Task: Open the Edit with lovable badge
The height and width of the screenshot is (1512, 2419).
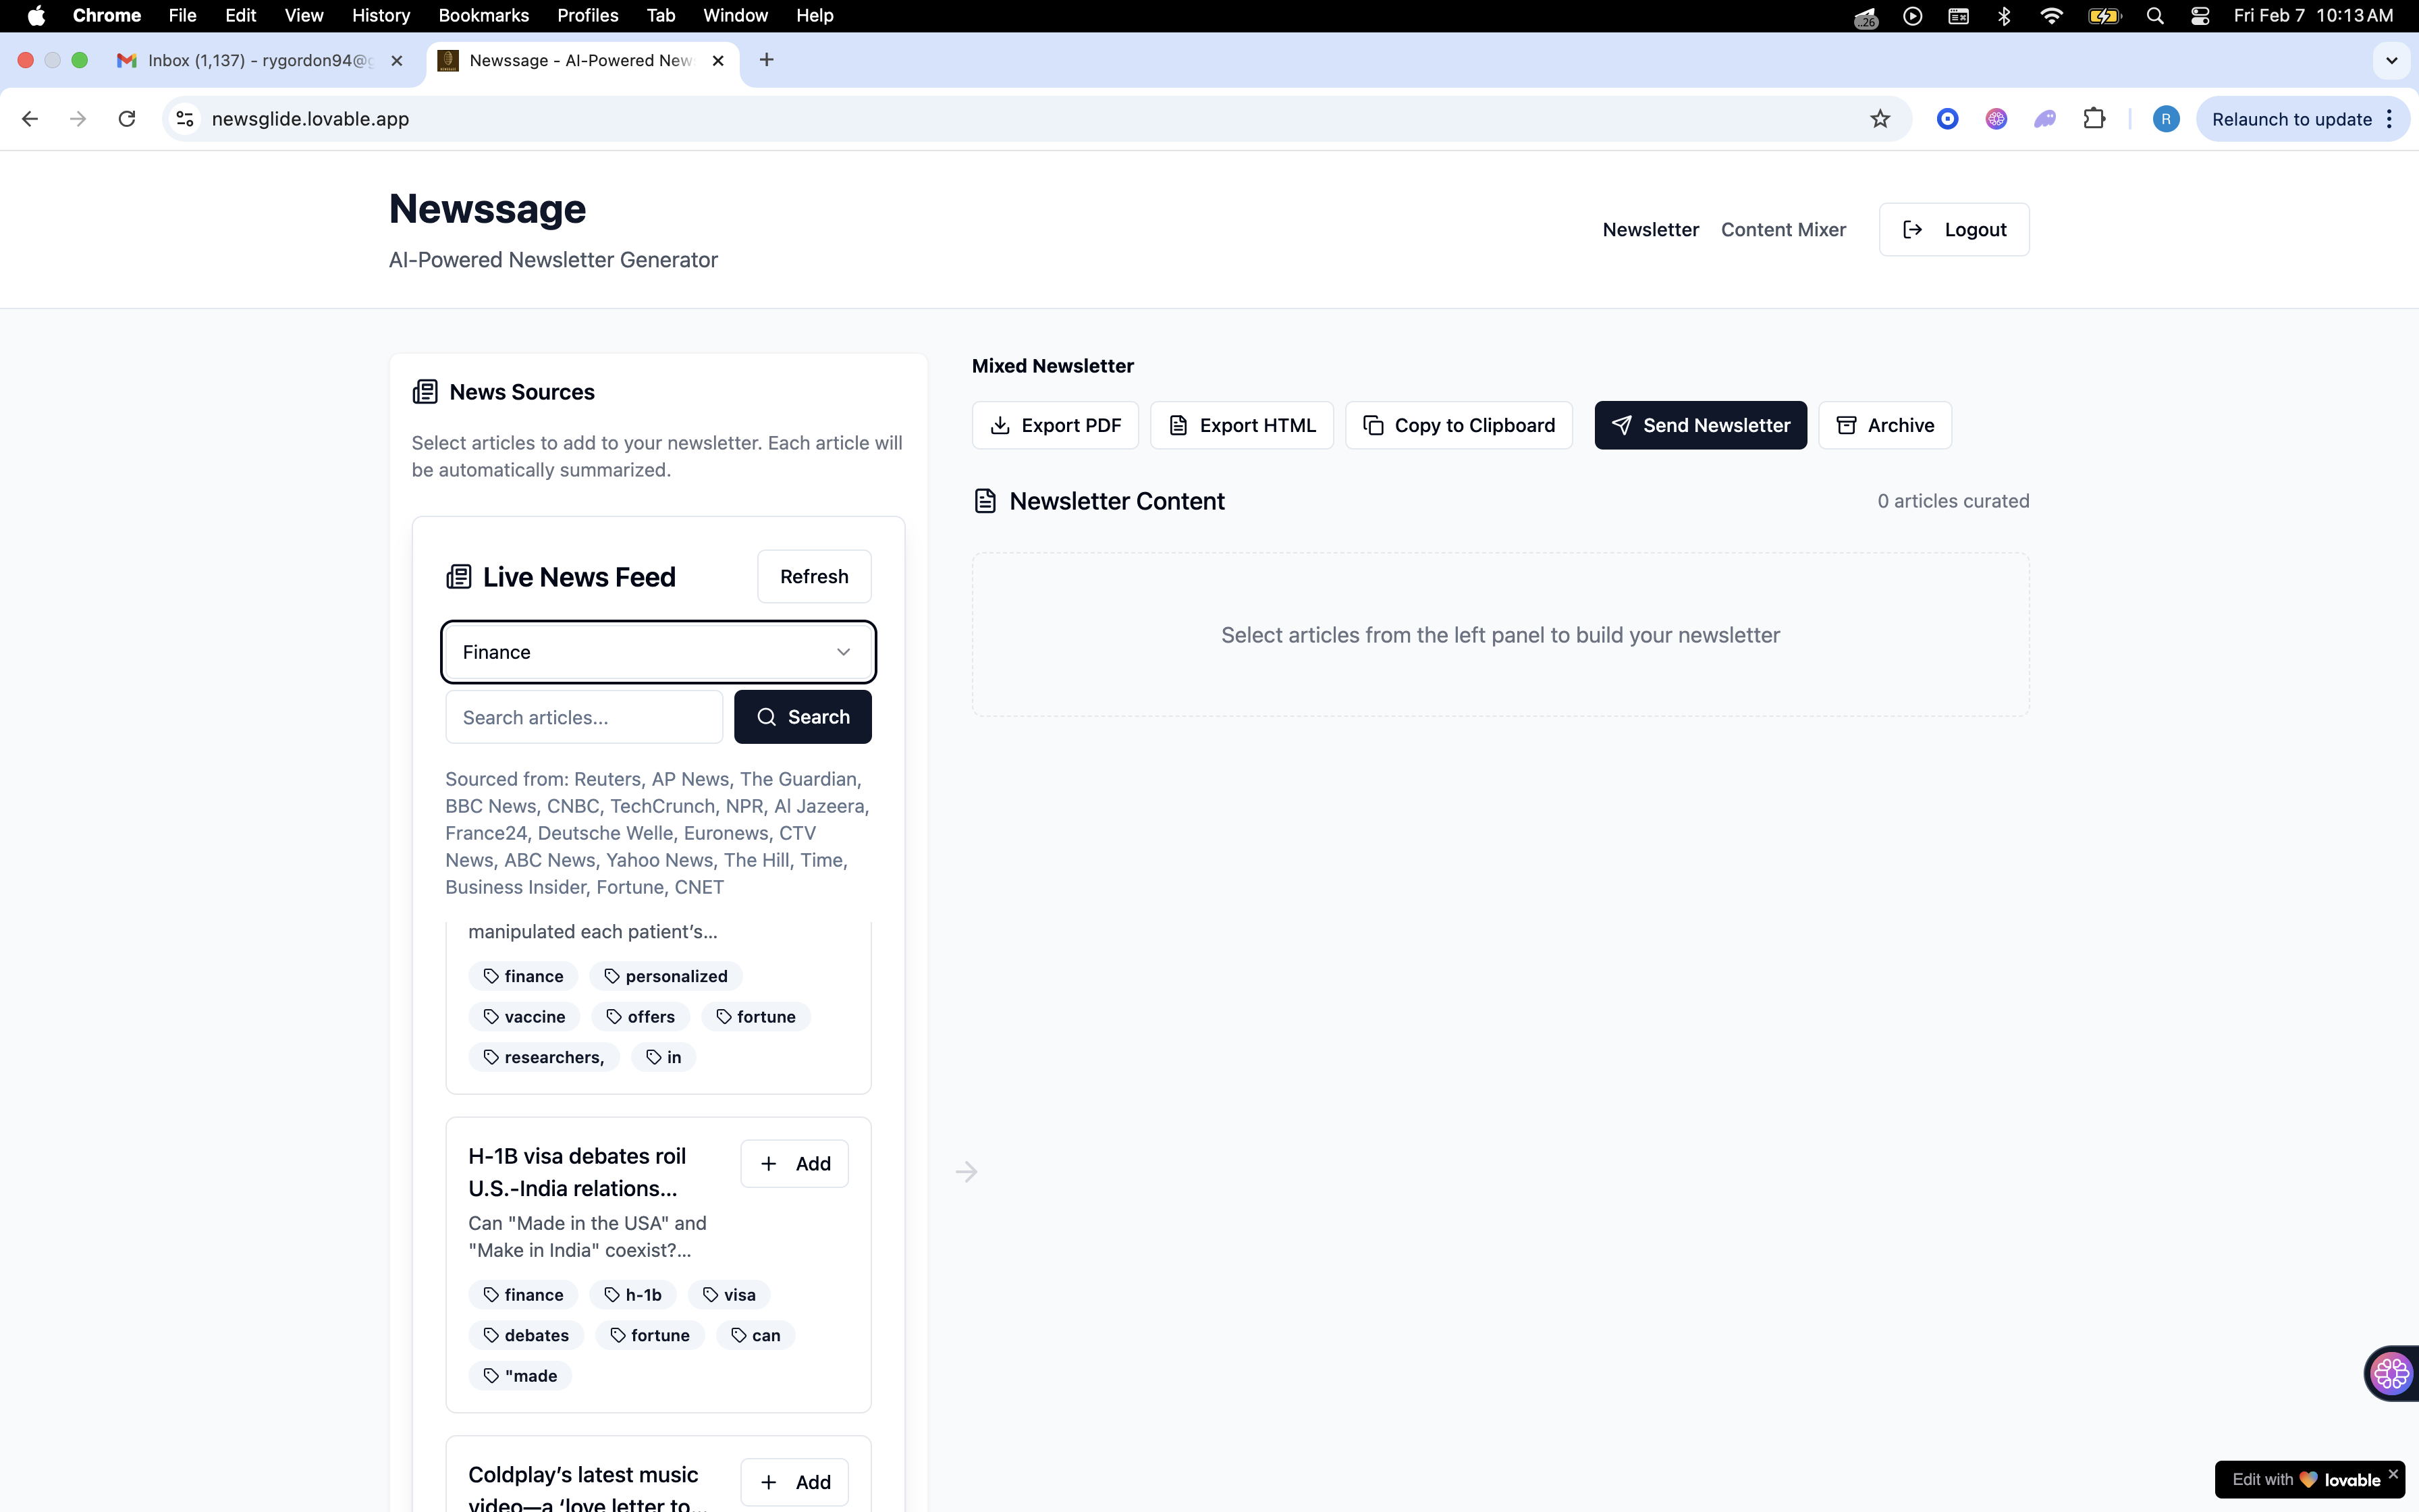Action: click(2307, 1480)
